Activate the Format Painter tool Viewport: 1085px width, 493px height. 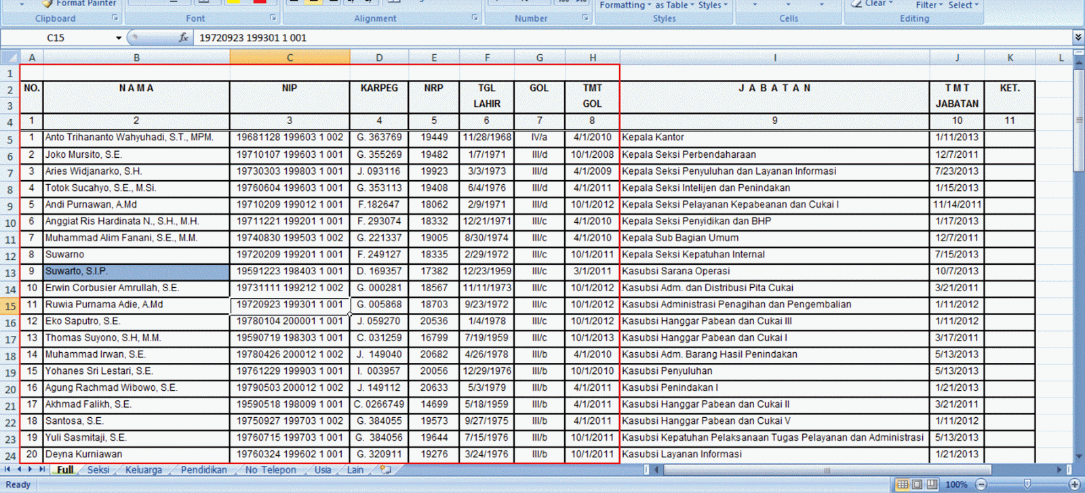[x=79, y=3]
